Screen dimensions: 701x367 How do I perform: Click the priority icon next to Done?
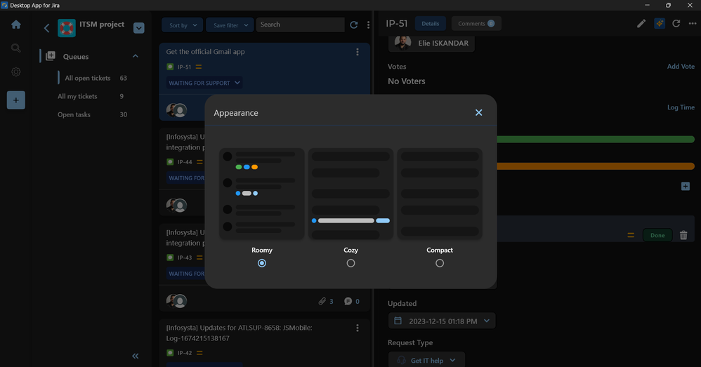tap(631, 235)
